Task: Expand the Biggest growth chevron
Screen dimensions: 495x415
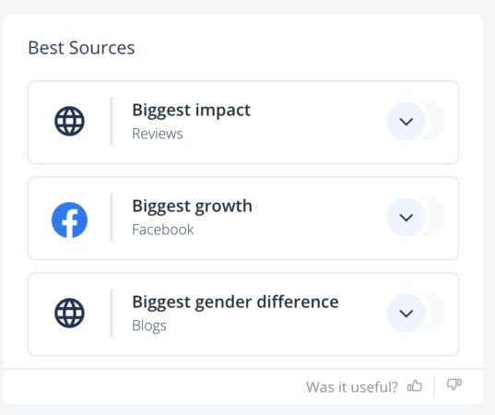Action: click(407, 218)
